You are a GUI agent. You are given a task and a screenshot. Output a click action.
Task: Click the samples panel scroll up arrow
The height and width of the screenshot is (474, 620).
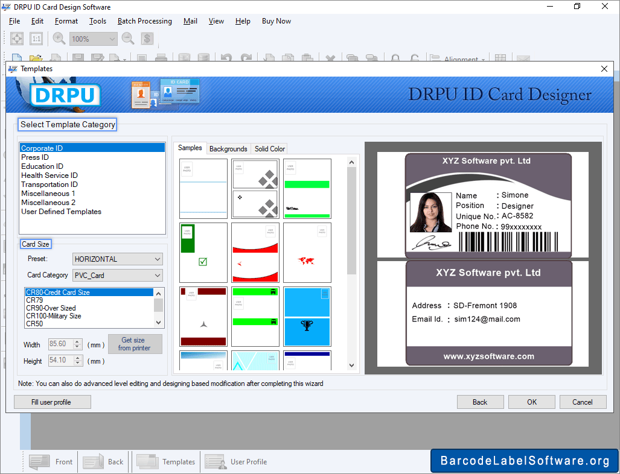[351, 162]
